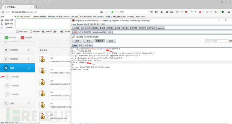Click the black shield extension icon
This screenshot has width=232, height=124.
coord(223,12)
